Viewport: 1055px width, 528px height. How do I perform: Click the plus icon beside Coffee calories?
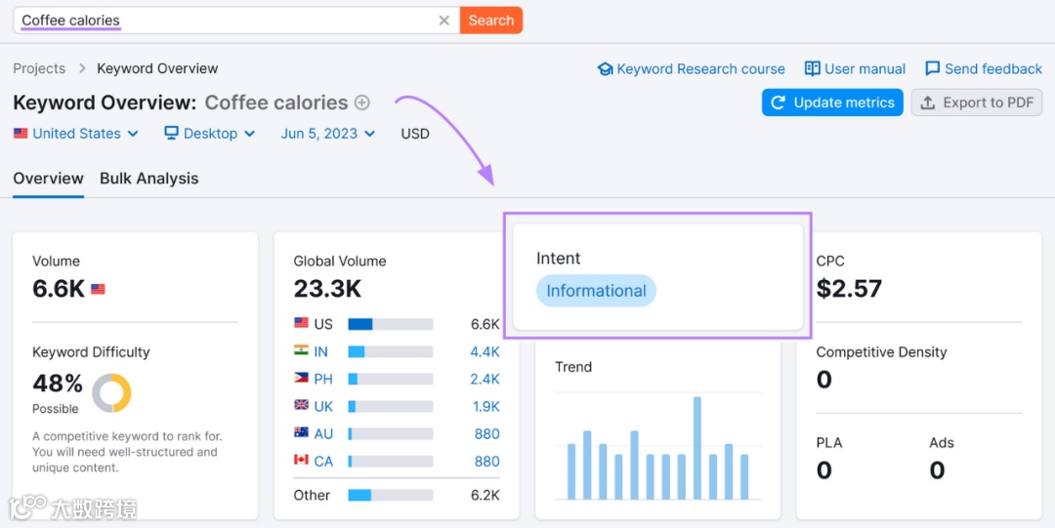pyautogui.click(x=362, y=102)
